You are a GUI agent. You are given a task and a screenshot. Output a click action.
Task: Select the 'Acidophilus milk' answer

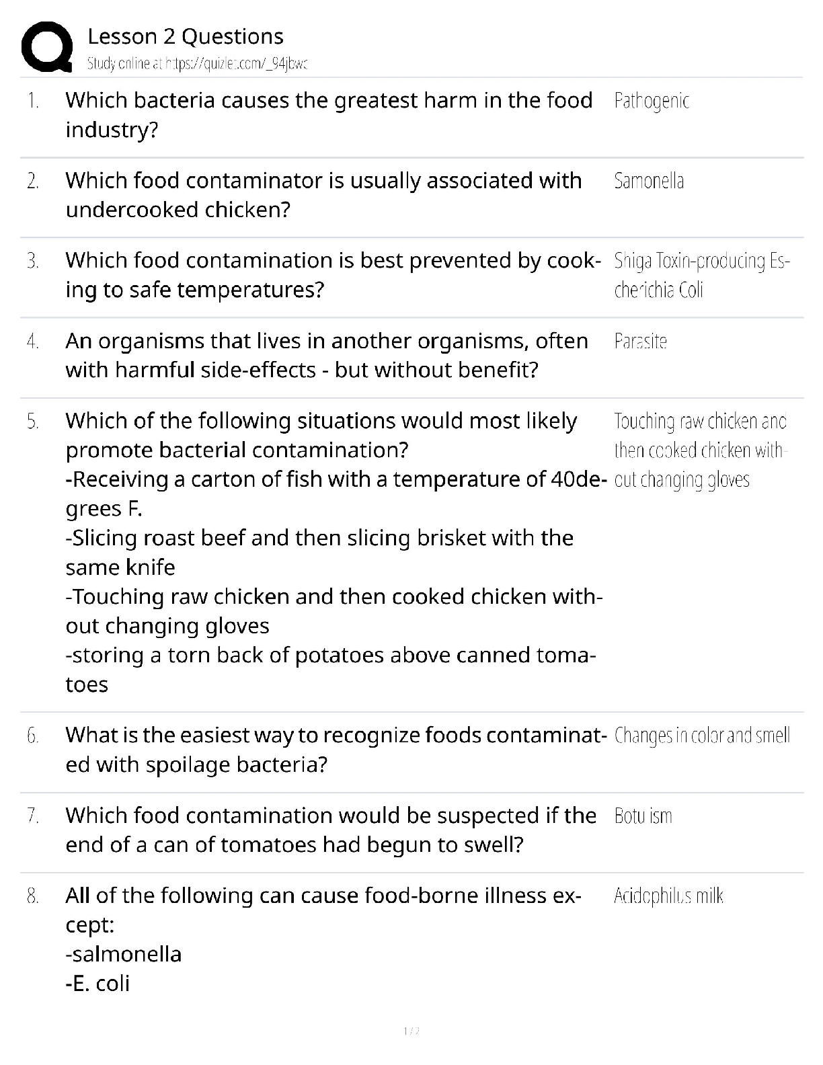[x=668, y=896]
